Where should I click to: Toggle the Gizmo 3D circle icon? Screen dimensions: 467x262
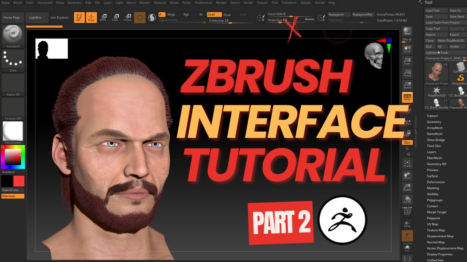point(140,17)
